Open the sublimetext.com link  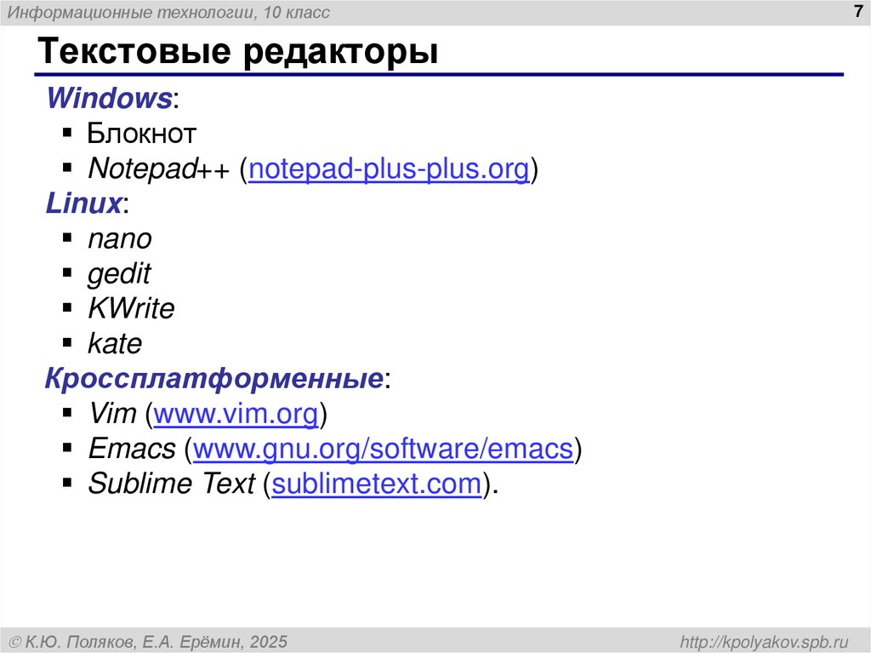pos(376,484)
